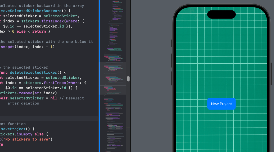Click the nil keyword in the code
Image resolution: width=274 pixels, height=152 pixels.
click(x=54, y=98)
